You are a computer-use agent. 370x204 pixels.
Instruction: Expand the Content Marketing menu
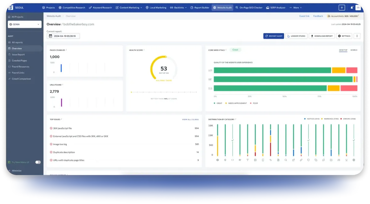click(x=129, y=8)
